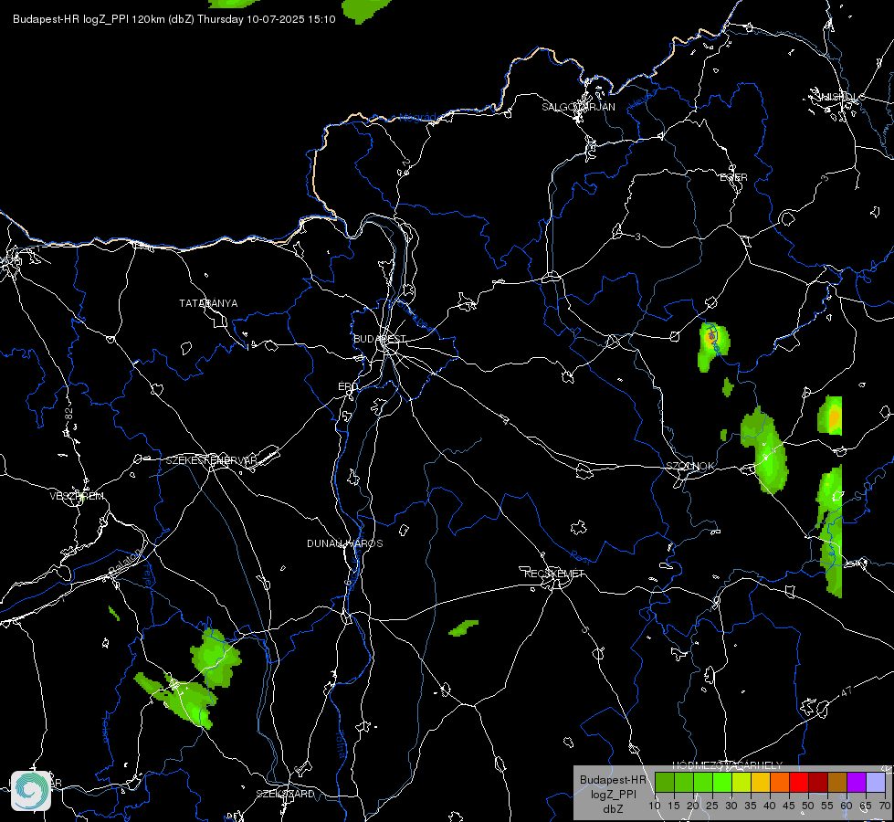The image size is (894, 822).
Task: Click the SALGÓTARJÁN city label
Action: click(x=578, y=107)
